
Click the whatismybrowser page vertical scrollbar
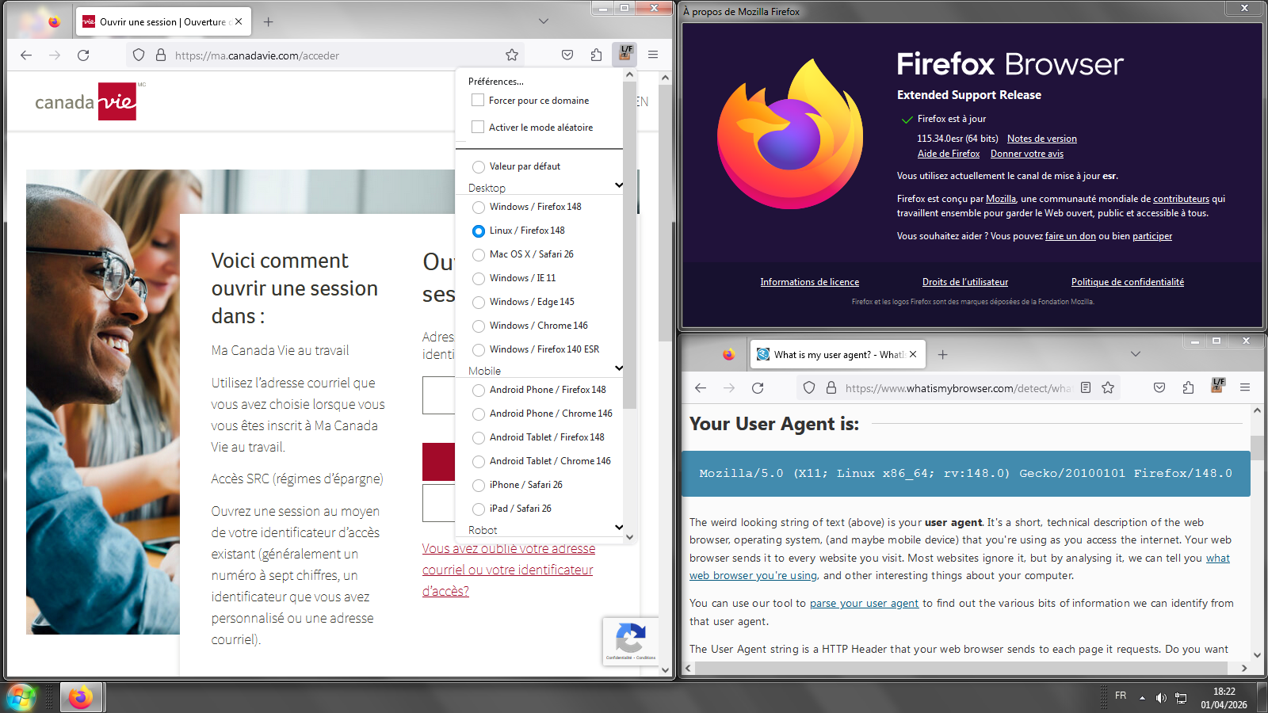point(1257,448)
